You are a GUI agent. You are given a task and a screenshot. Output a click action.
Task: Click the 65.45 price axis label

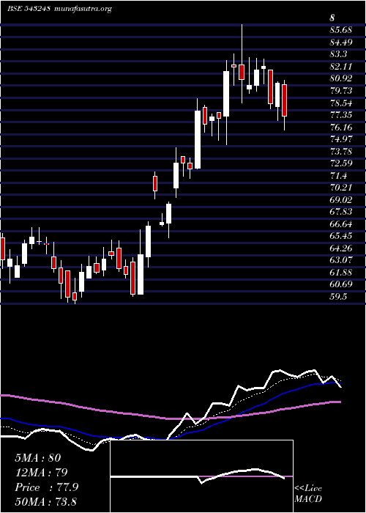coord(340,236)
